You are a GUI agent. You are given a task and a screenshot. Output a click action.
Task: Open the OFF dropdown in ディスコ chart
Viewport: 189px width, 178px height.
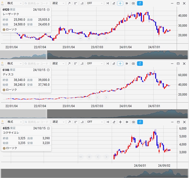pyautogui.click(x=94, y=63)
